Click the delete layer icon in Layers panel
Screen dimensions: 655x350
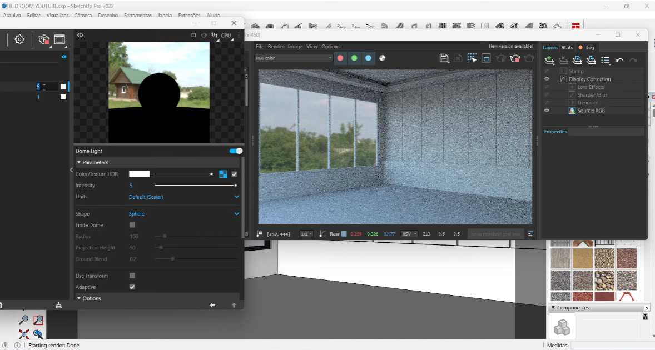pyautogui.click(x=563, y=61)
